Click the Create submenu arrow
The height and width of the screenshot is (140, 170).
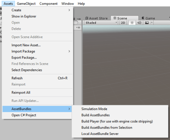[69, 10]
